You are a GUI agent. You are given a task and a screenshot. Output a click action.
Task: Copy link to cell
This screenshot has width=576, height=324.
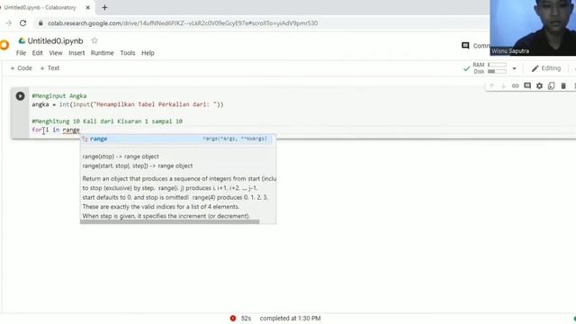pos(516,86)
